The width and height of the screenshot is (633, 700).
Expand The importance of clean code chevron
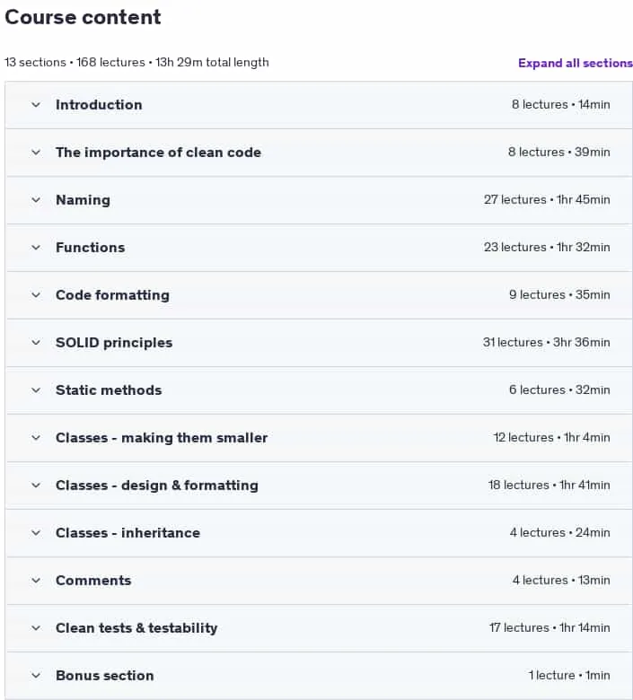(x=36, y=153)
